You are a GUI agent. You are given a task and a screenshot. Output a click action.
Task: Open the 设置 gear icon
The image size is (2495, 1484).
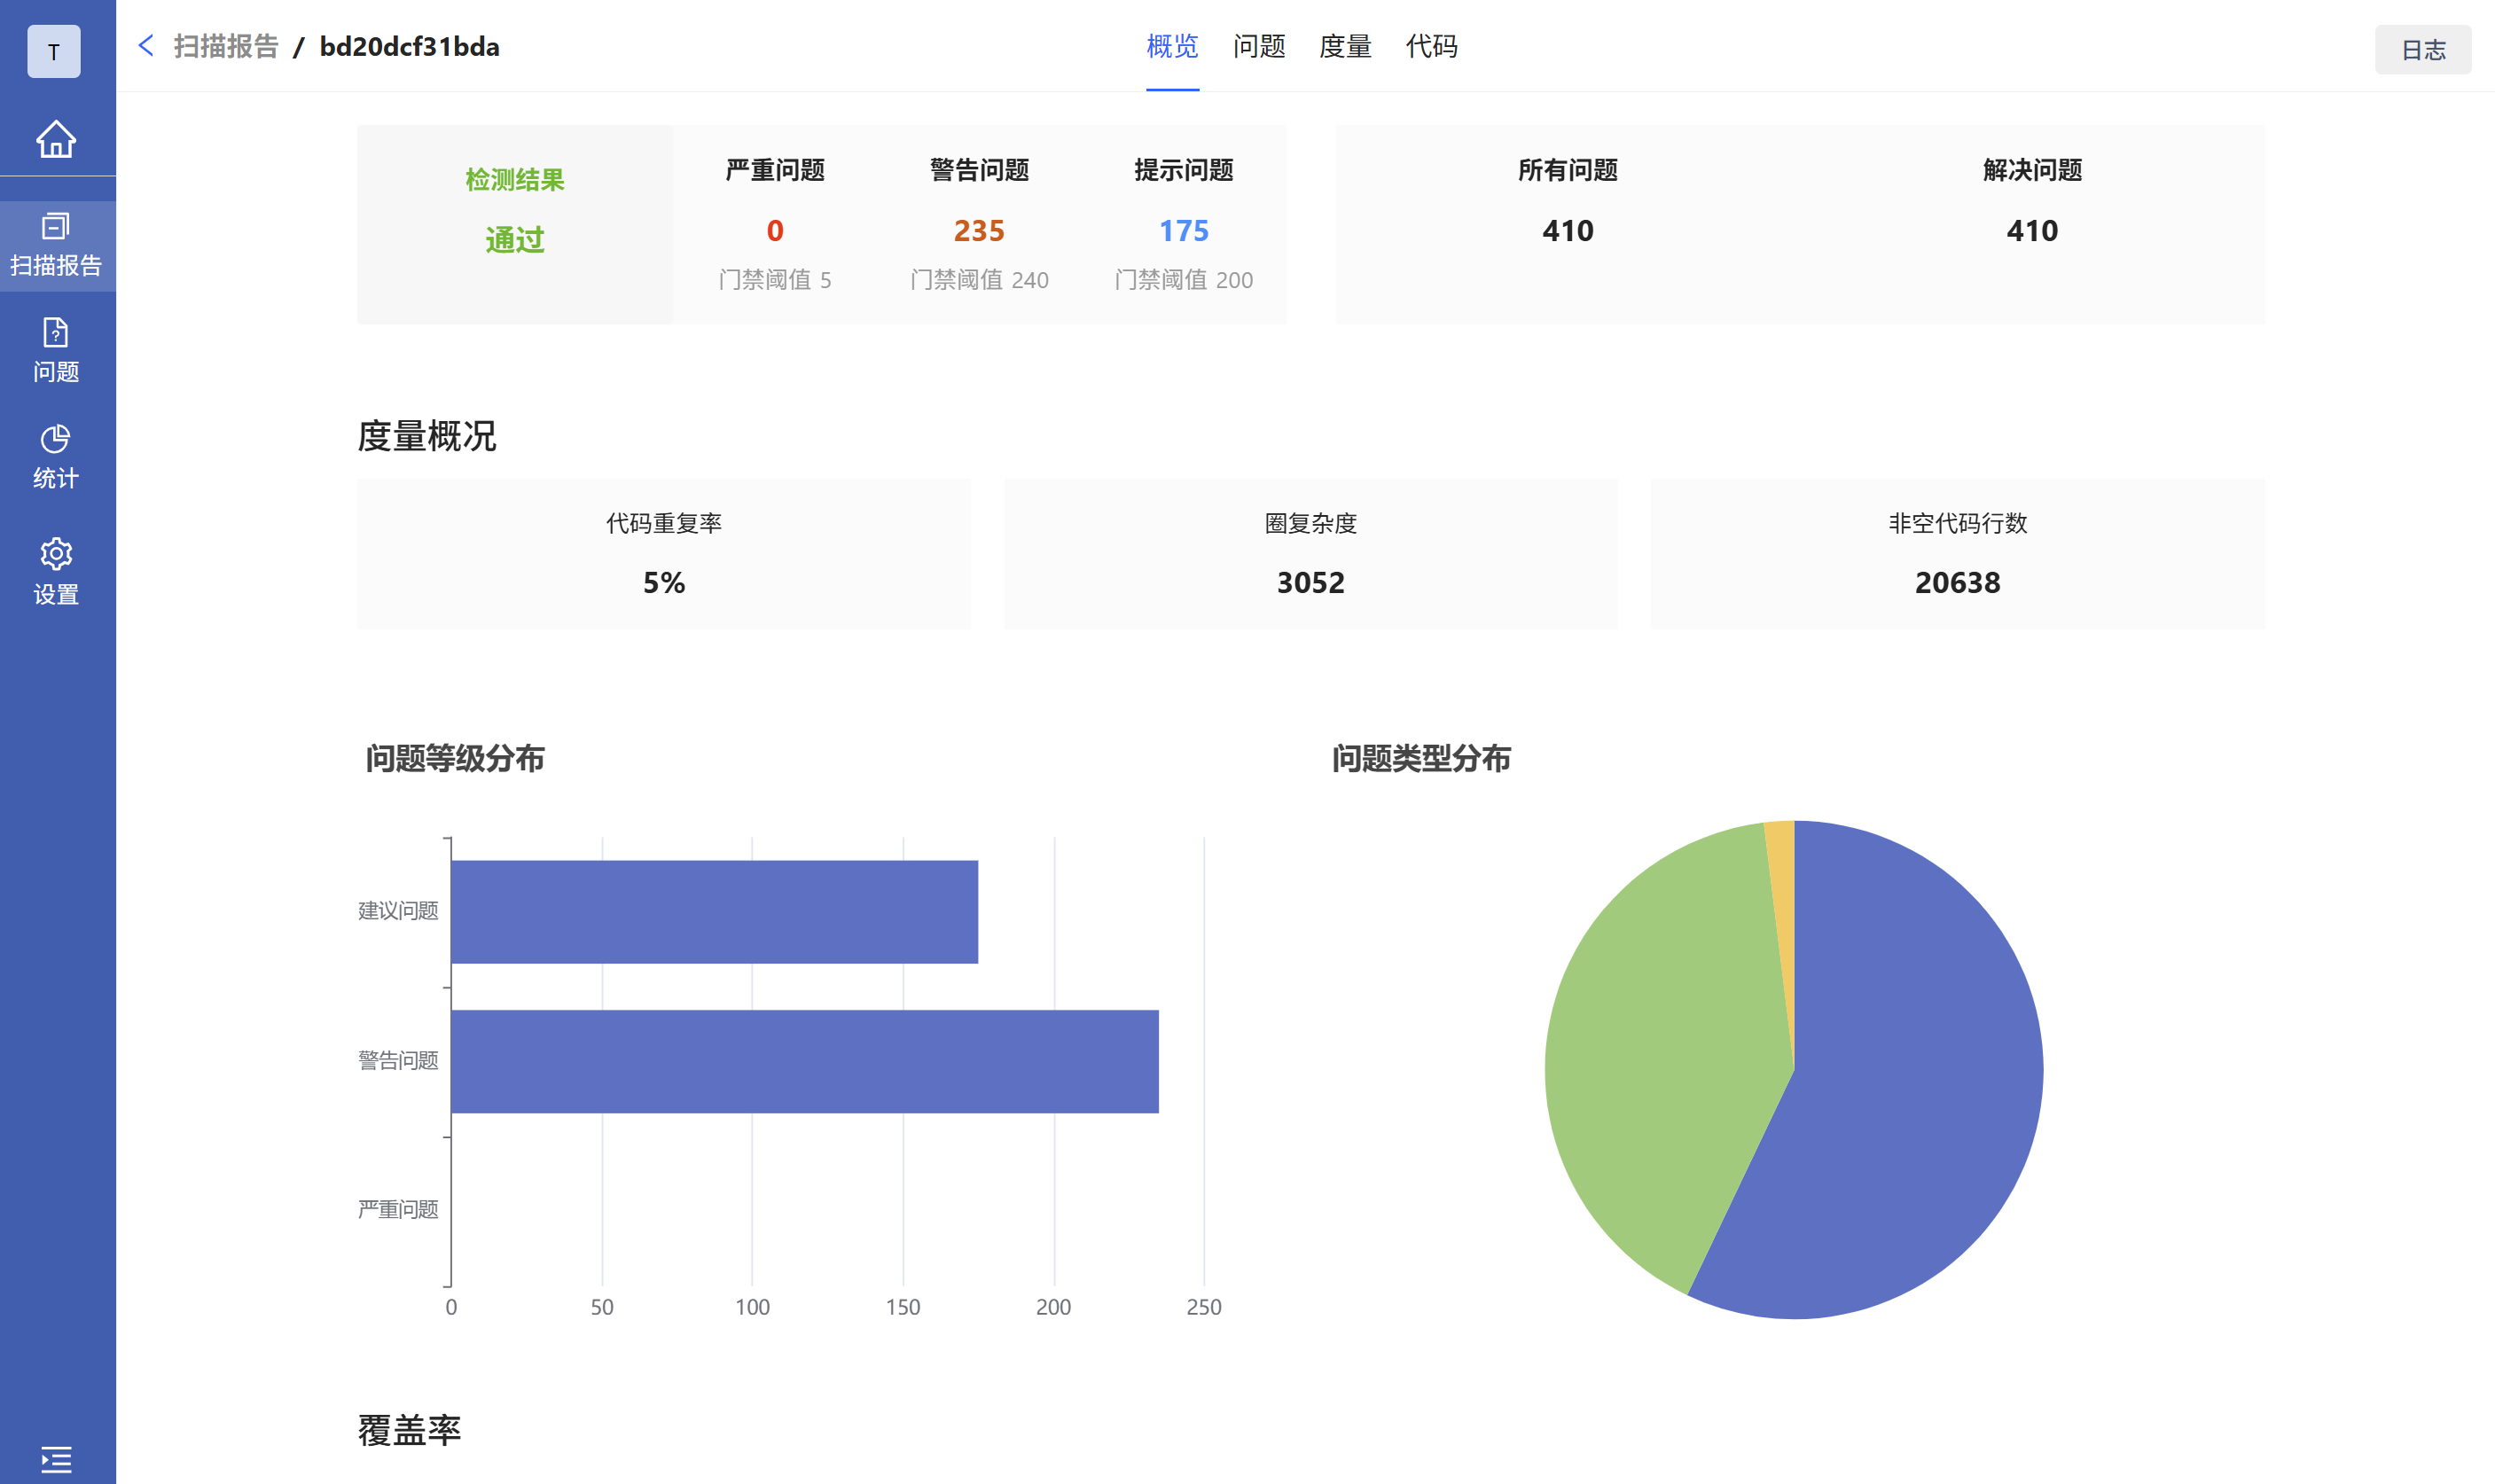coord(56,554)
